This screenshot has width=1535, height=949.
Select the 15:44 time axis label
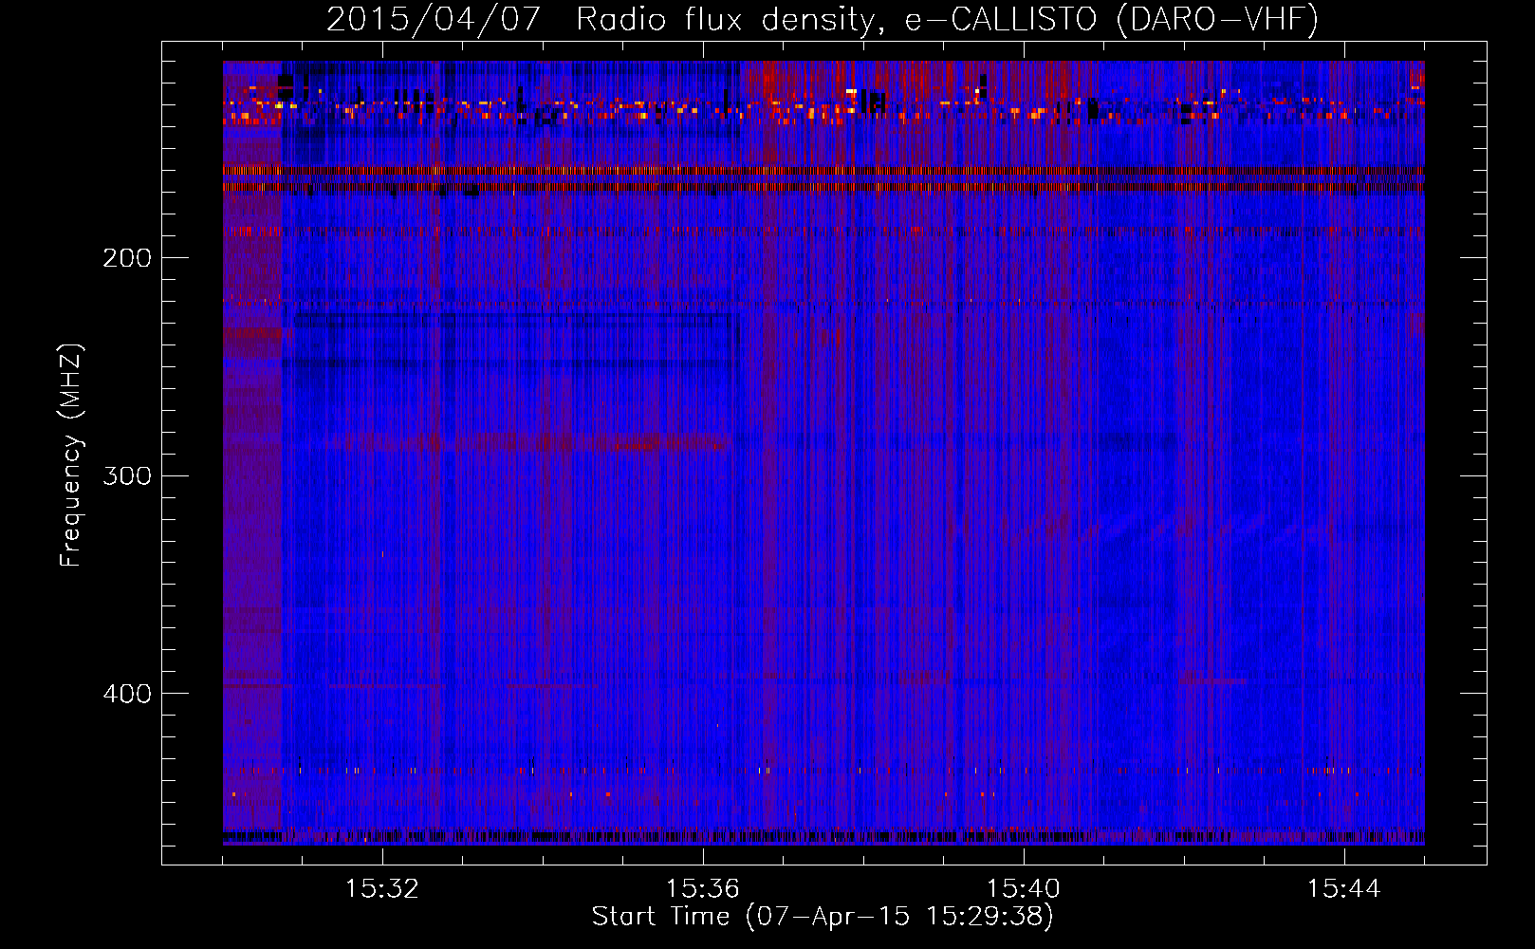[1344, 889]
